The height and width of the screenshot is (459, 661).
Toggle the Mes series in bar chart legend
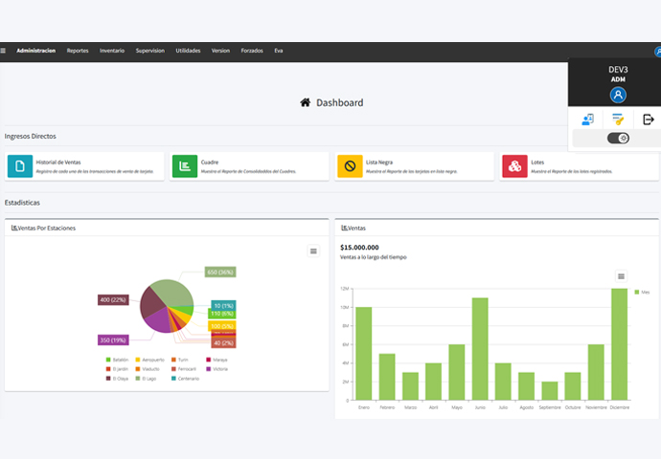click(641, 292)
